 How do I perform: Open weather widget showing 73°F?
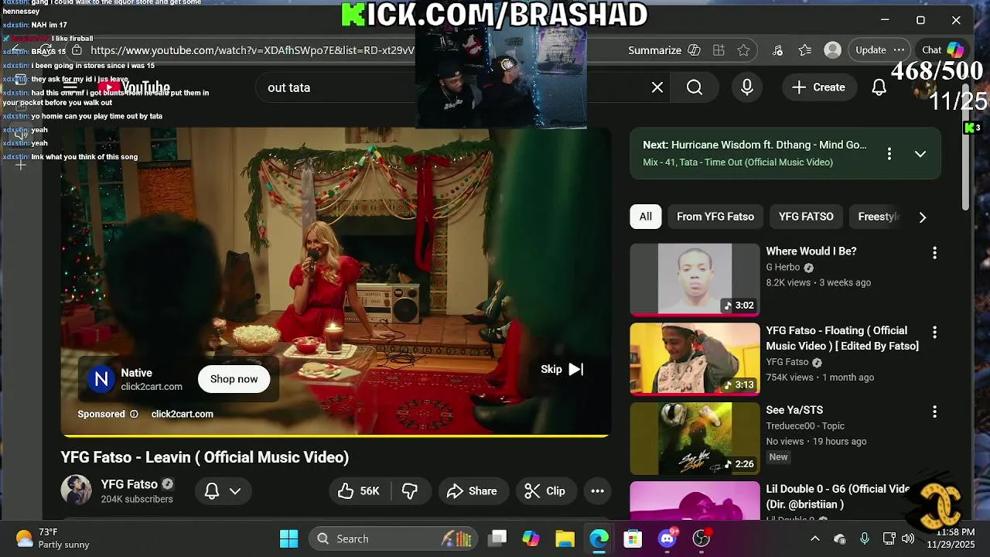53,538
